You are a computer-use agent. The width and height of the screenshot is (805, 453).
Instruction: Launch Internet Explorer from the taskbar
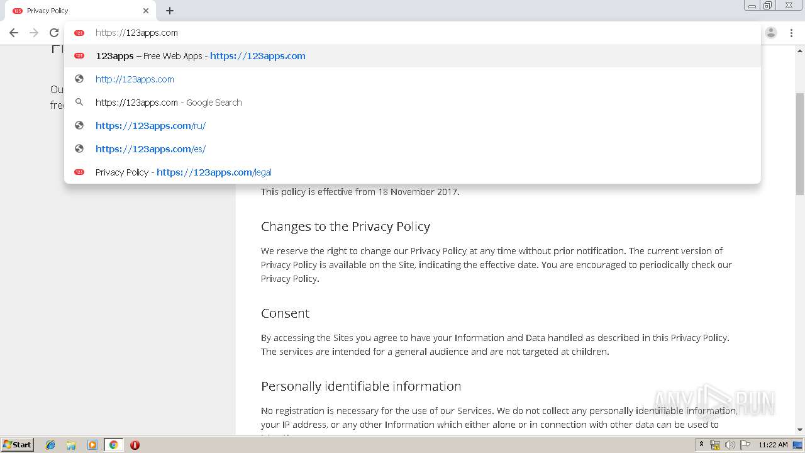click(x=50, y=445)
